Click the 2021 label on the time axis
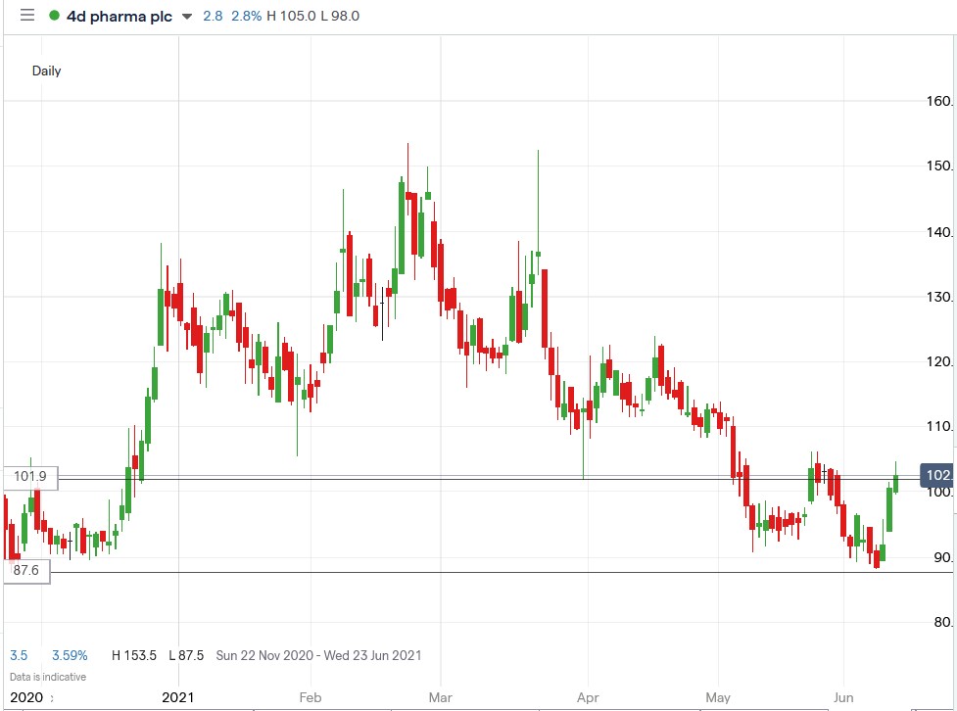The height and width of the screenshot is (711, 957). (x=176, y=697)
